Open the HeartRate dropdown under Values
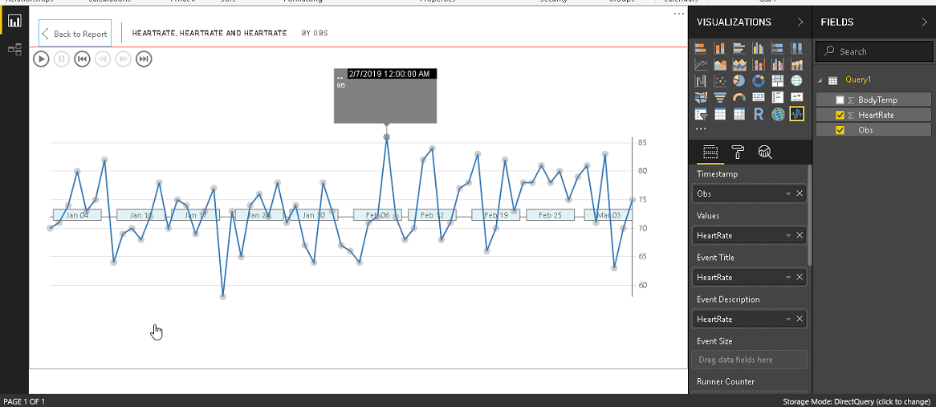Screen dimensions: 936x407 click(788, 236)
